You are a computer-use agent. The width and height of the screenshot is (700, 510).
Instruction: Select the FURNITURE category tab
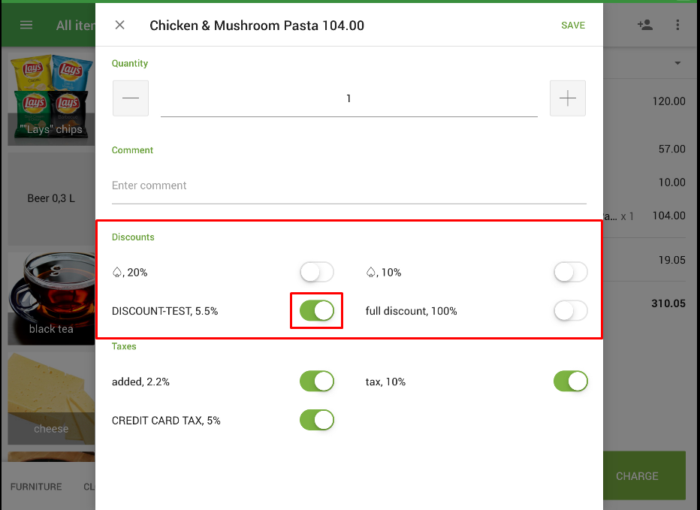[36, 487]
